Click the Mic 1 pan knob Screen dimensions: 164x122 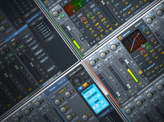[x=92, y=63]
